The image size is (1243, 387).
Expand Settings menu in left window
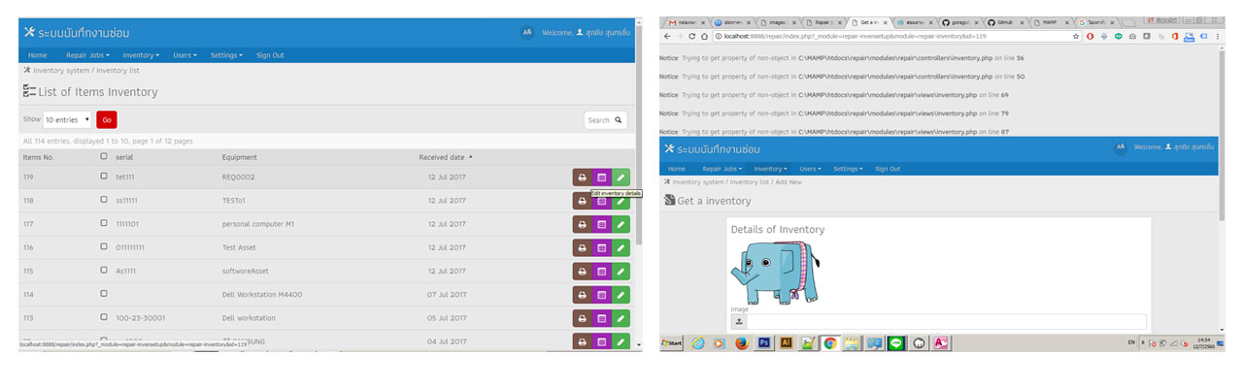coord(226,55)
